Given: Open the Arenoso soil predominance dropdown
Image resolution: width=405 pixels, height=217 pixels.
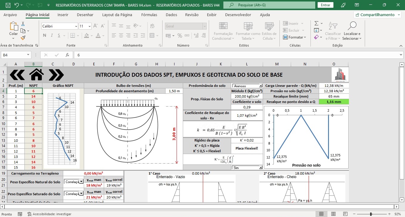Looking at the screenshot, I should click(261, 86).
